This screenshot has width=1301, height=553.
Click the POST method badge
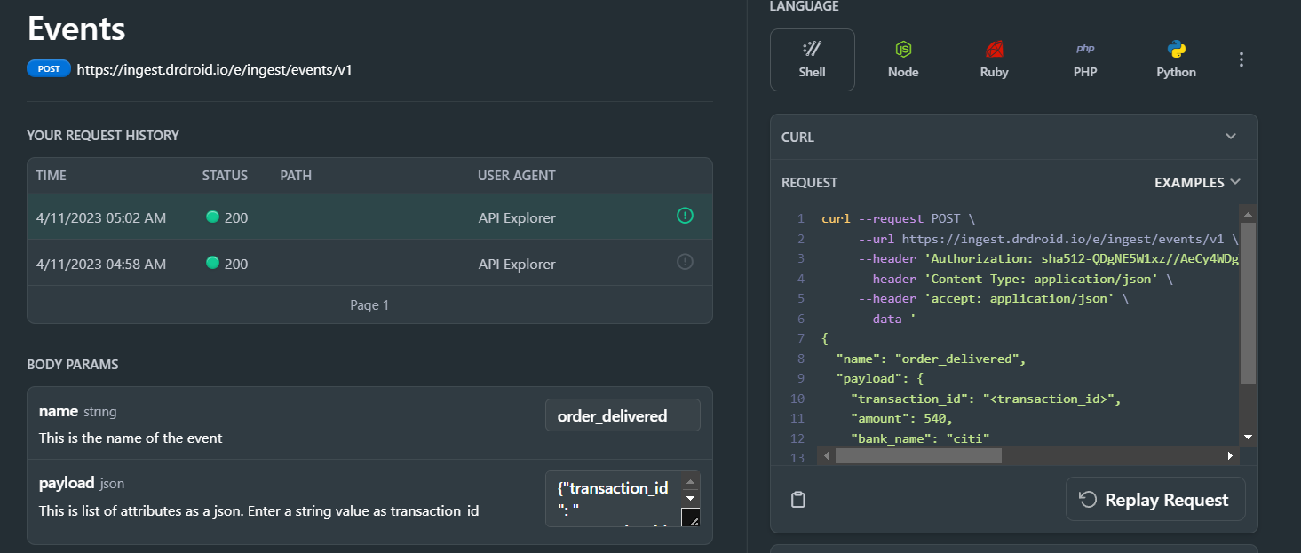click(x=49, y=68)
